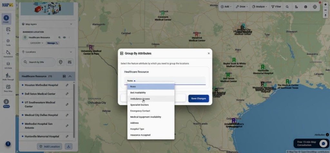This screenshot has height=153, width=330.
Task: Launch the Walk Through sidebar icon
Action: 8,77
